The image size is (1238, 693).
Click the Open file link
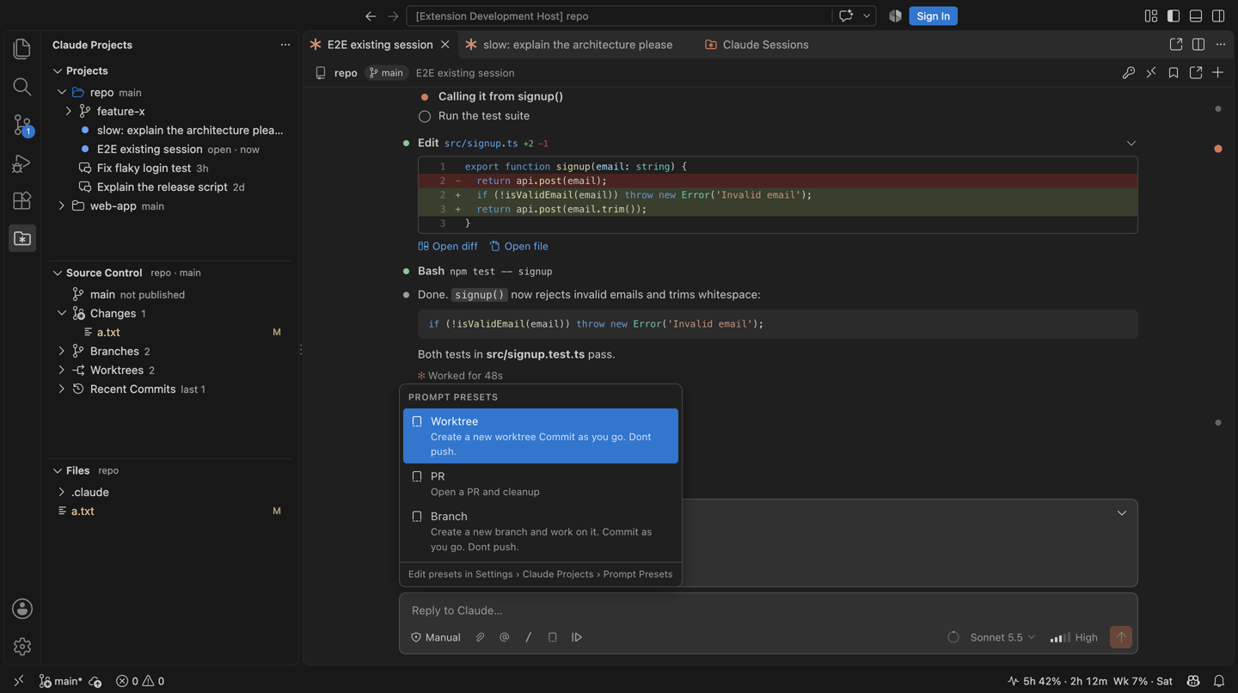click(x=519, y=247)
